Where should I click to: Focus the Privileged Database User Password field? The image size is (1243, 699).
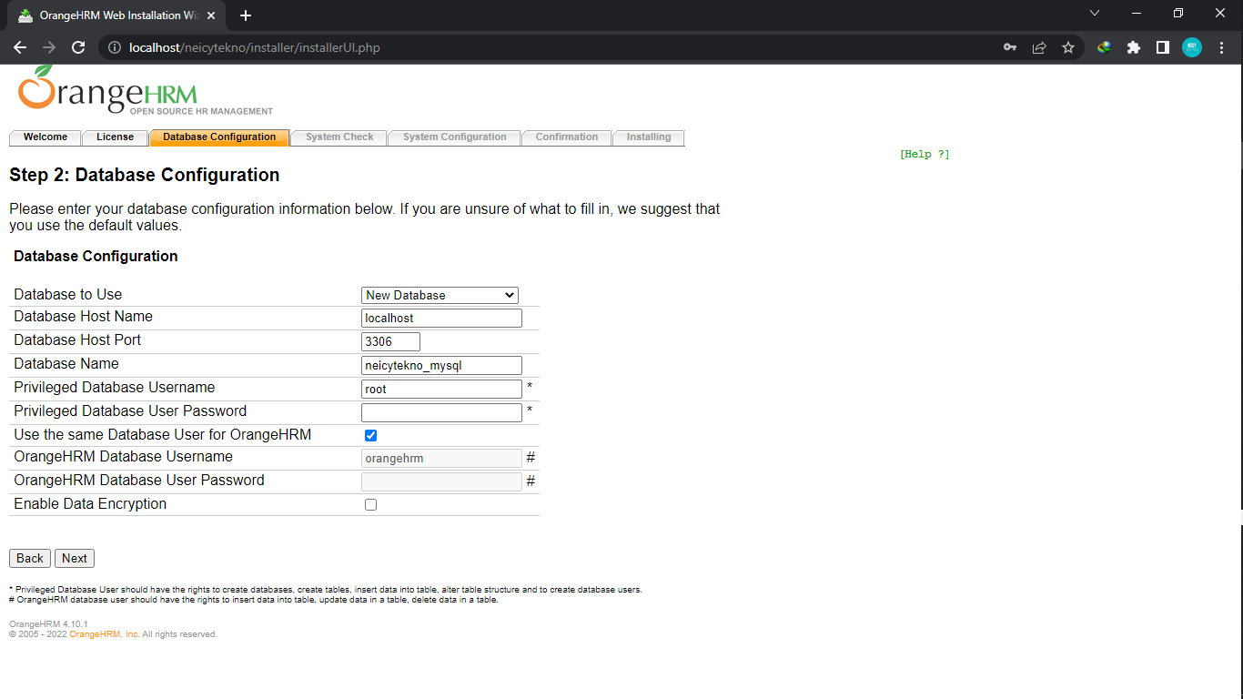(x=441, y=413)
